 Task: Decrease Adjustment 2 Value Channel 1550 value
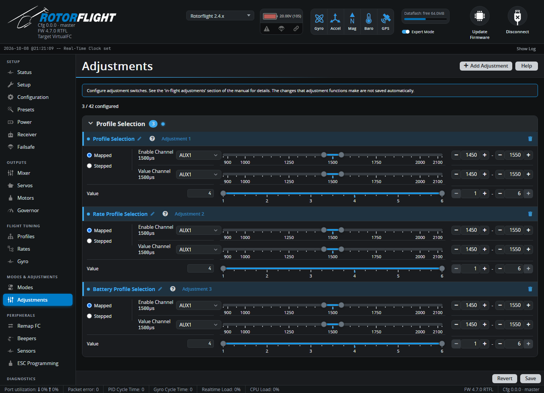tap(500, 249)
